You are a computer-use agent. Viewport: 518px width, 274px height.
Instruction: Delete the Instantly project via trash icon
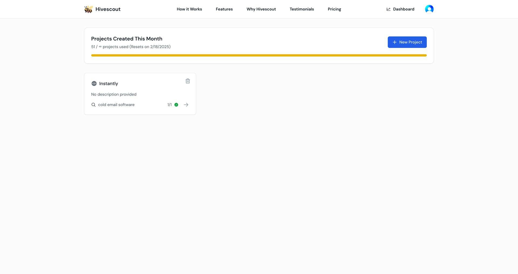(188, 81)
